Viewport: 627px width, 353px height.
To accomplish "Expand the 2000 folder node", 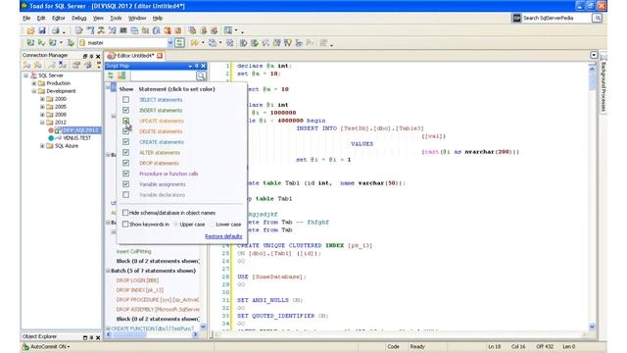I will point(42,99).
